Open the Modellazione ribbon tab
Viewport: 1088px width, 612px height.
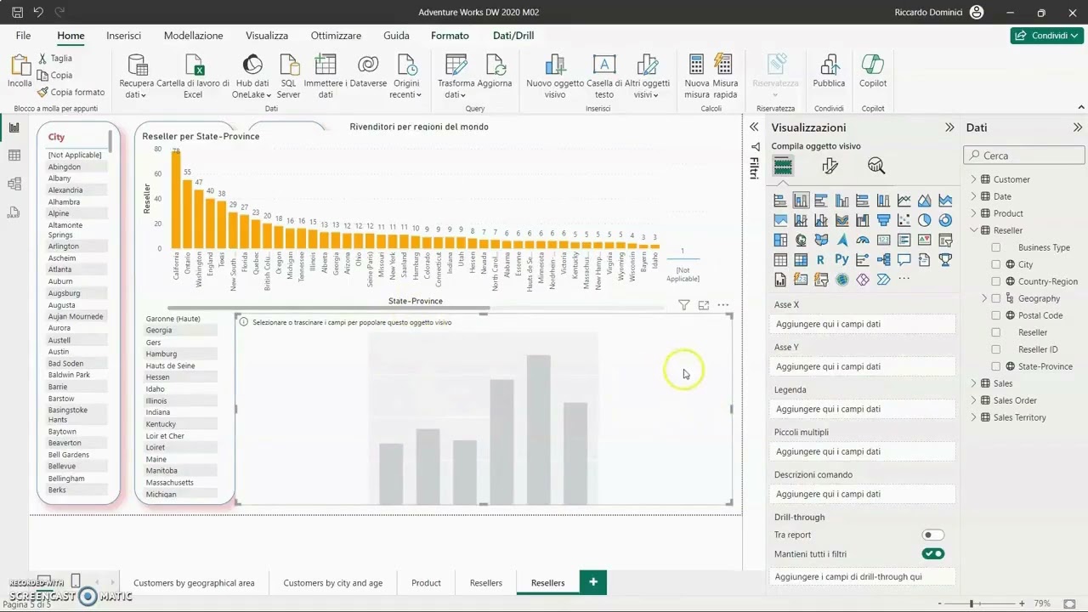(x=193, y=36)
